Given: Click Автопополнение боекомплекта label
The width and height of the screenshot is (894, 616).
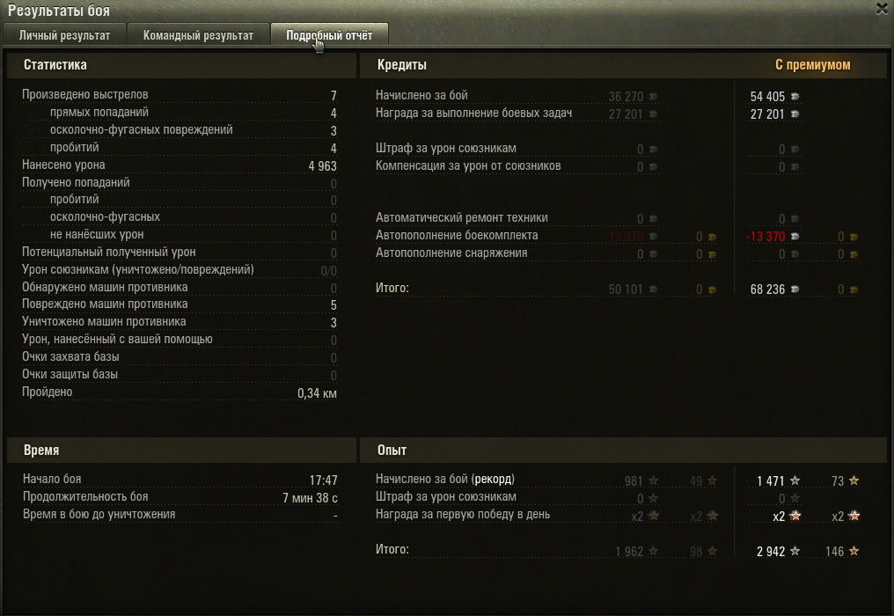Looking at the screenshot, I should point(457,236).
